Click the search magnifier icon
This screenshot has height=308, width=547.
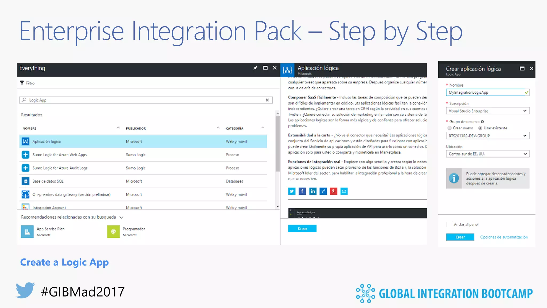(x=24, y=100)
